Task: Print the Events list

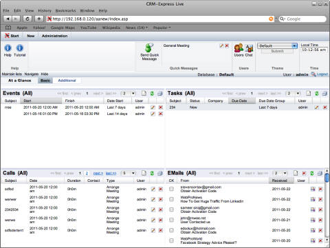Action: [x=160, y=93]
